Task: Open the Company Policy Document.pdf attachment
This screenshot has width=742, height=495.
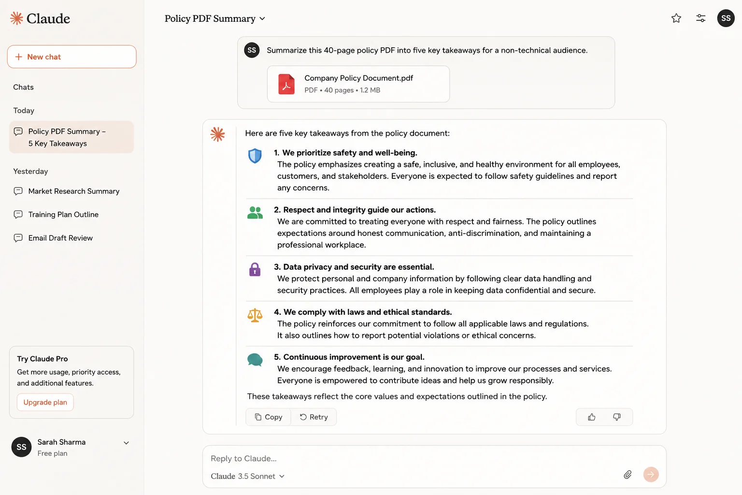Action: coord(358,84)
